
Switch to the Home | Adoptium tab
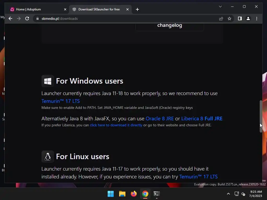pyautogui.click(x=38, y=9)
